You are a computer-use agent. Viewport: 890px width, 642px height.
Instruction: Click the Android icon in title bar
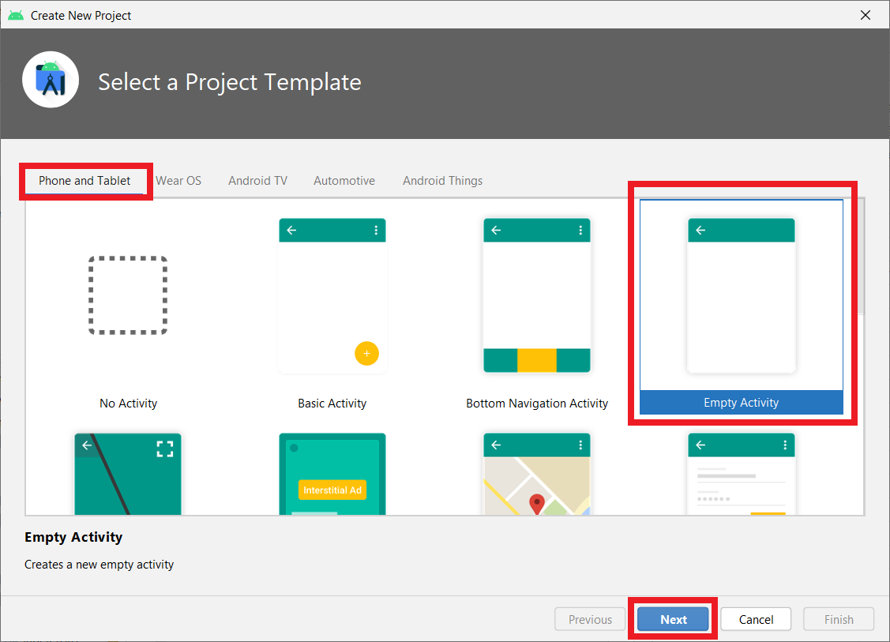coord(16,15)
